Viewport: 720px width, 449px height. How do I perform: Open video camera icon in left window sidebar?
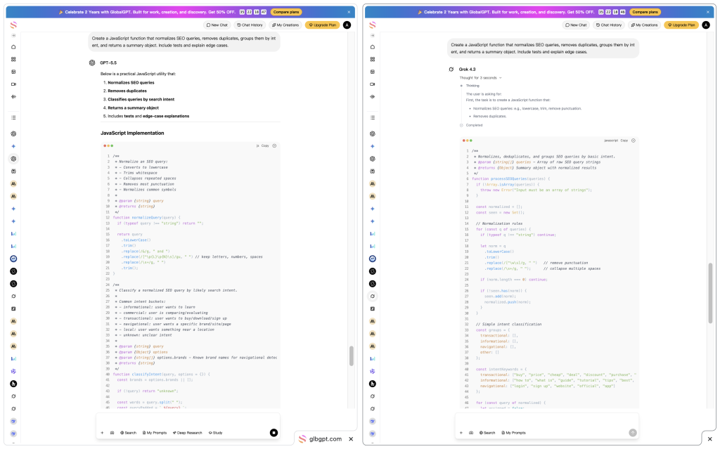pos(13,84)
